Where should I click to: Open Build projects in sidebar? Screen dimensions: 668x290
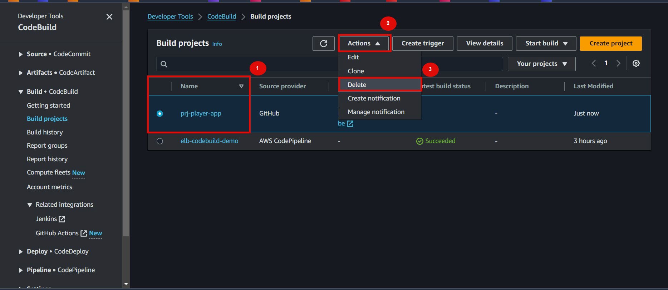[47, 119]
